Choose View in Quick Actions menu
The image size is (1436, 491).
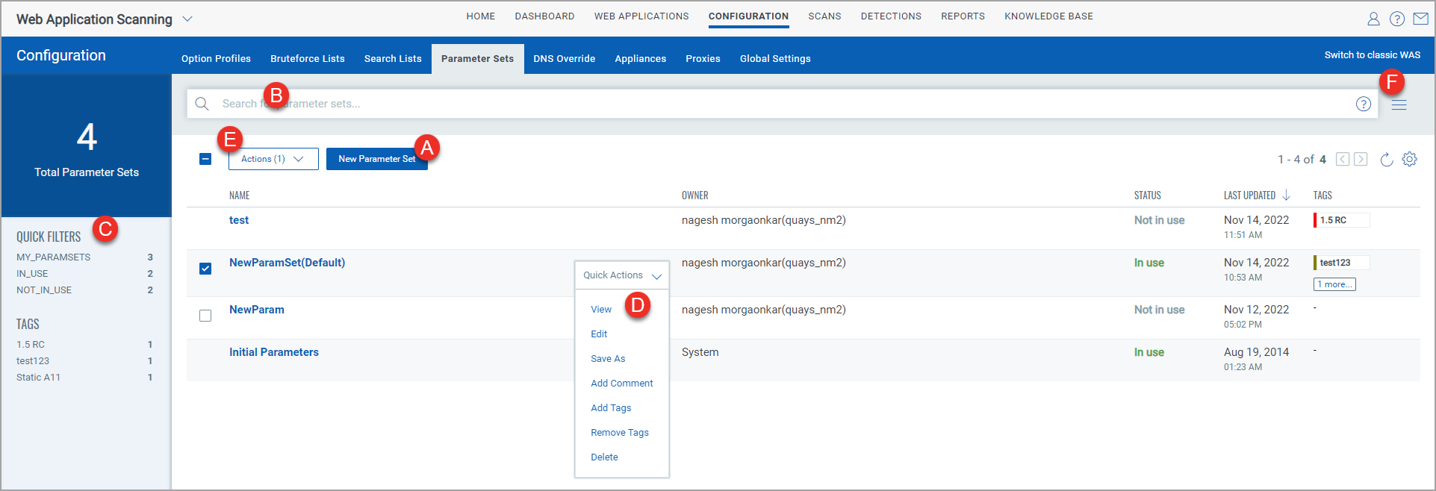pyautogui.click(x=601, y=310)
